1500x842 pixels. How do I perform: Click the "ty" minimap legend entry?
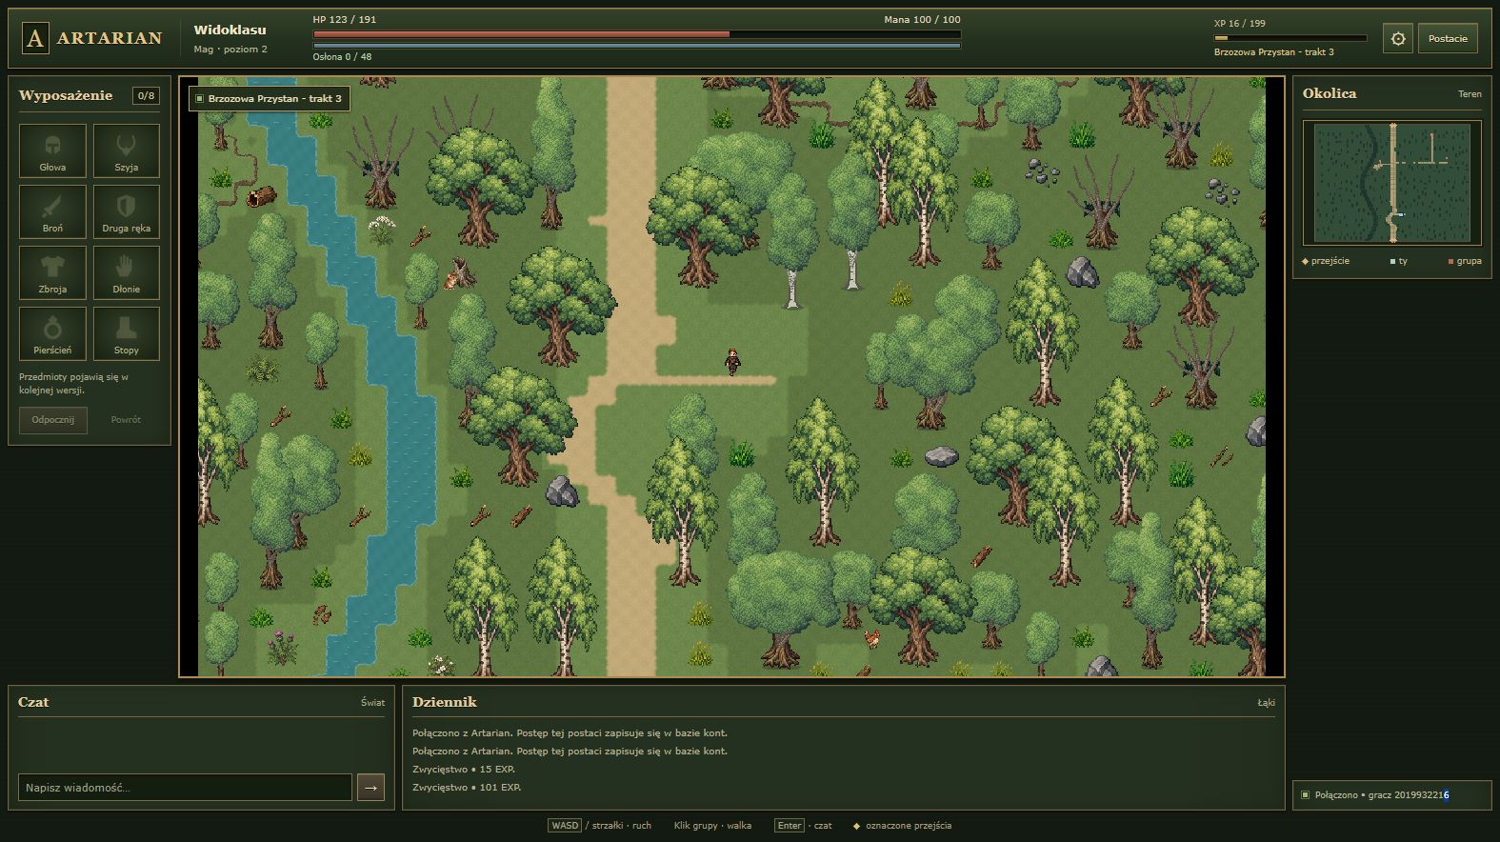pos(1399,261)
